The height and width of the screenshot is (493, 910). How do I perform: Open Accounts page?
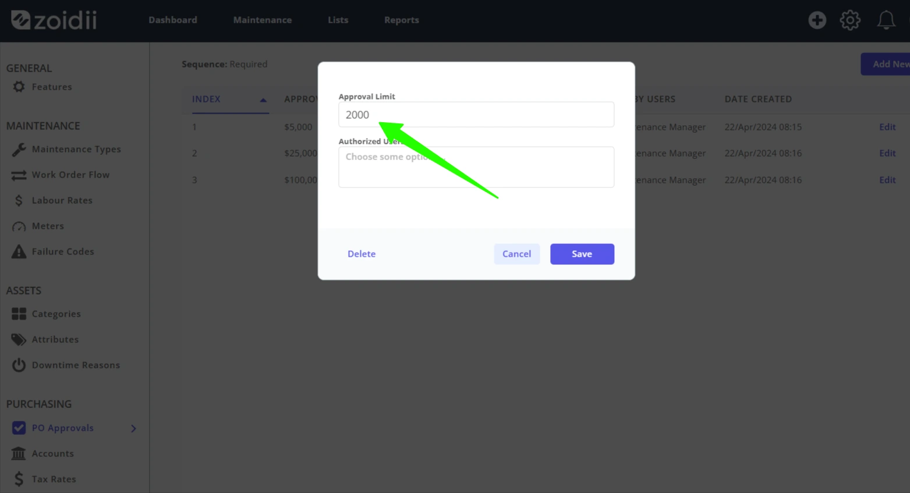[x=53, y=453]
